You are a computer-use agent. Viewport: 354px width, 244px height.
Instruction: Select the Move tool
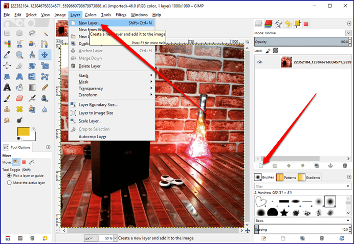45,55
